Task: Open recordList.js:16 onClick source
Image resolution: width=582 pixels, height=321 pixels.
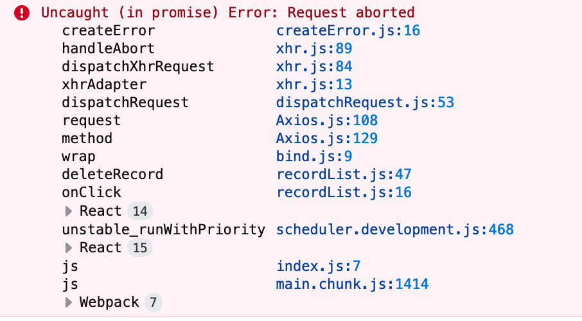Action: (x=344, y=193)
